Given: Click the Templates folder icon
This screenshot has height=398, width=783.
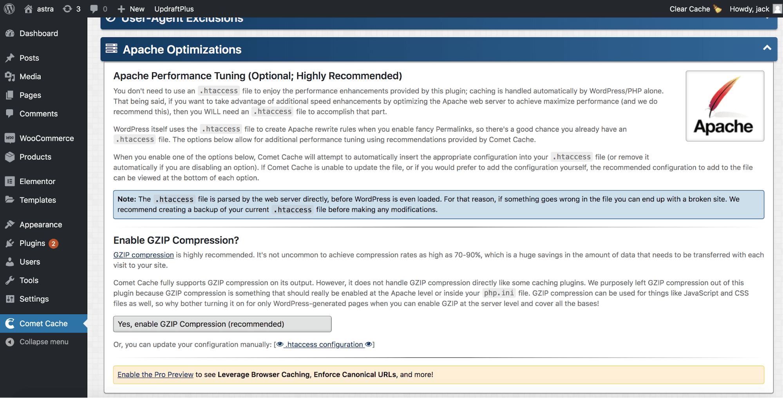Looking at the screenshot, I should tap(10, 200).
